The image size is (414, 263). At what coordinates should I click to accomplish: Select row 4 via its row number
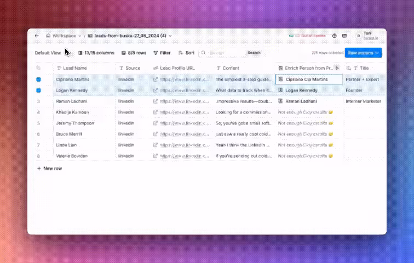coord(38,112)
